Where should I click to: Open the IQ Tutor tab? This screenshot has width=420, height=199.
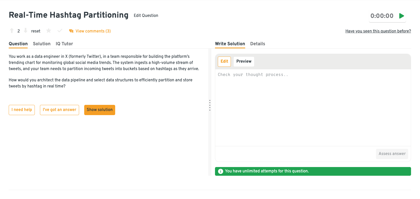(x=64, y=44)
